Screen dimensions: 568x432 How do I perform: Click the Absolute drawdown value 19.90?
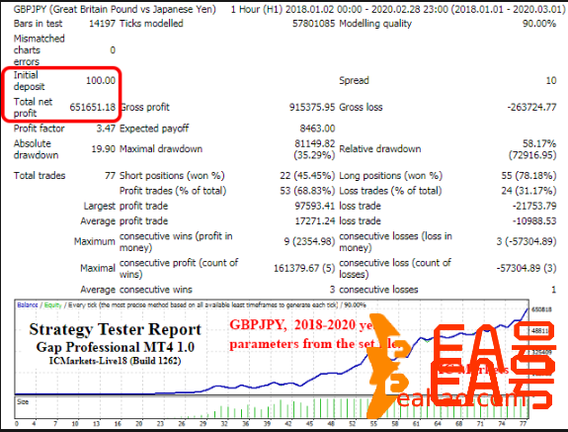(104, 149)
